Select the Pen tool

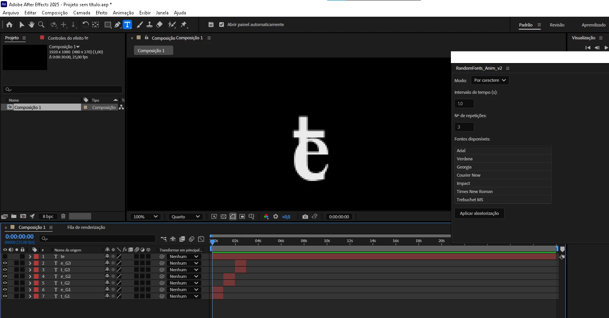click(x=118, y=25)
